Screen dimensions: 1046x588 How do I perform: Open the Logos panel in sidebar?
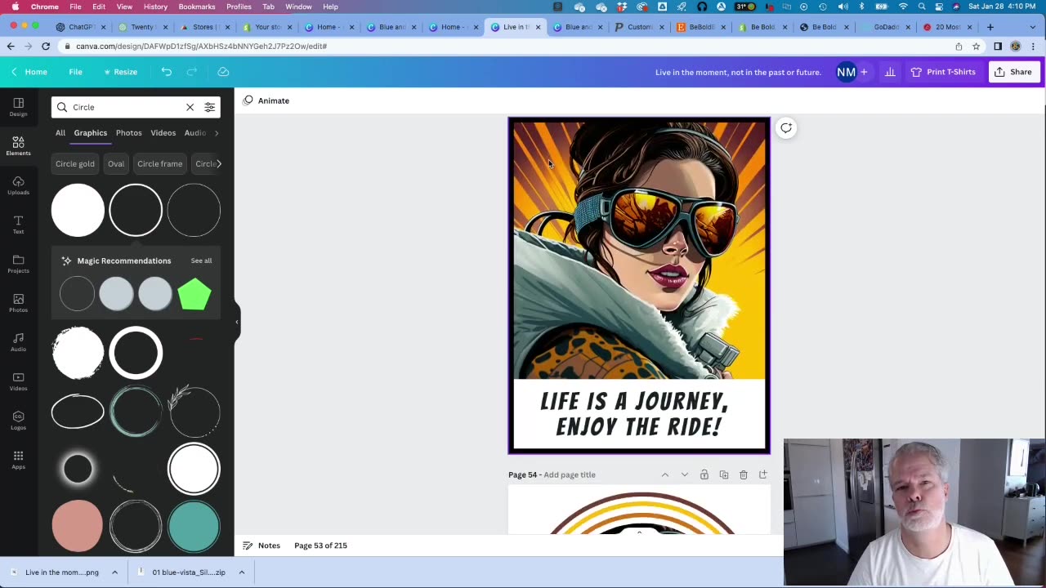18,420
